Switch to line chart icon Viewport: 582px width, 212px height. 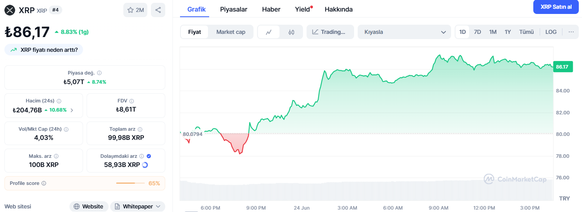pos(269,32)
